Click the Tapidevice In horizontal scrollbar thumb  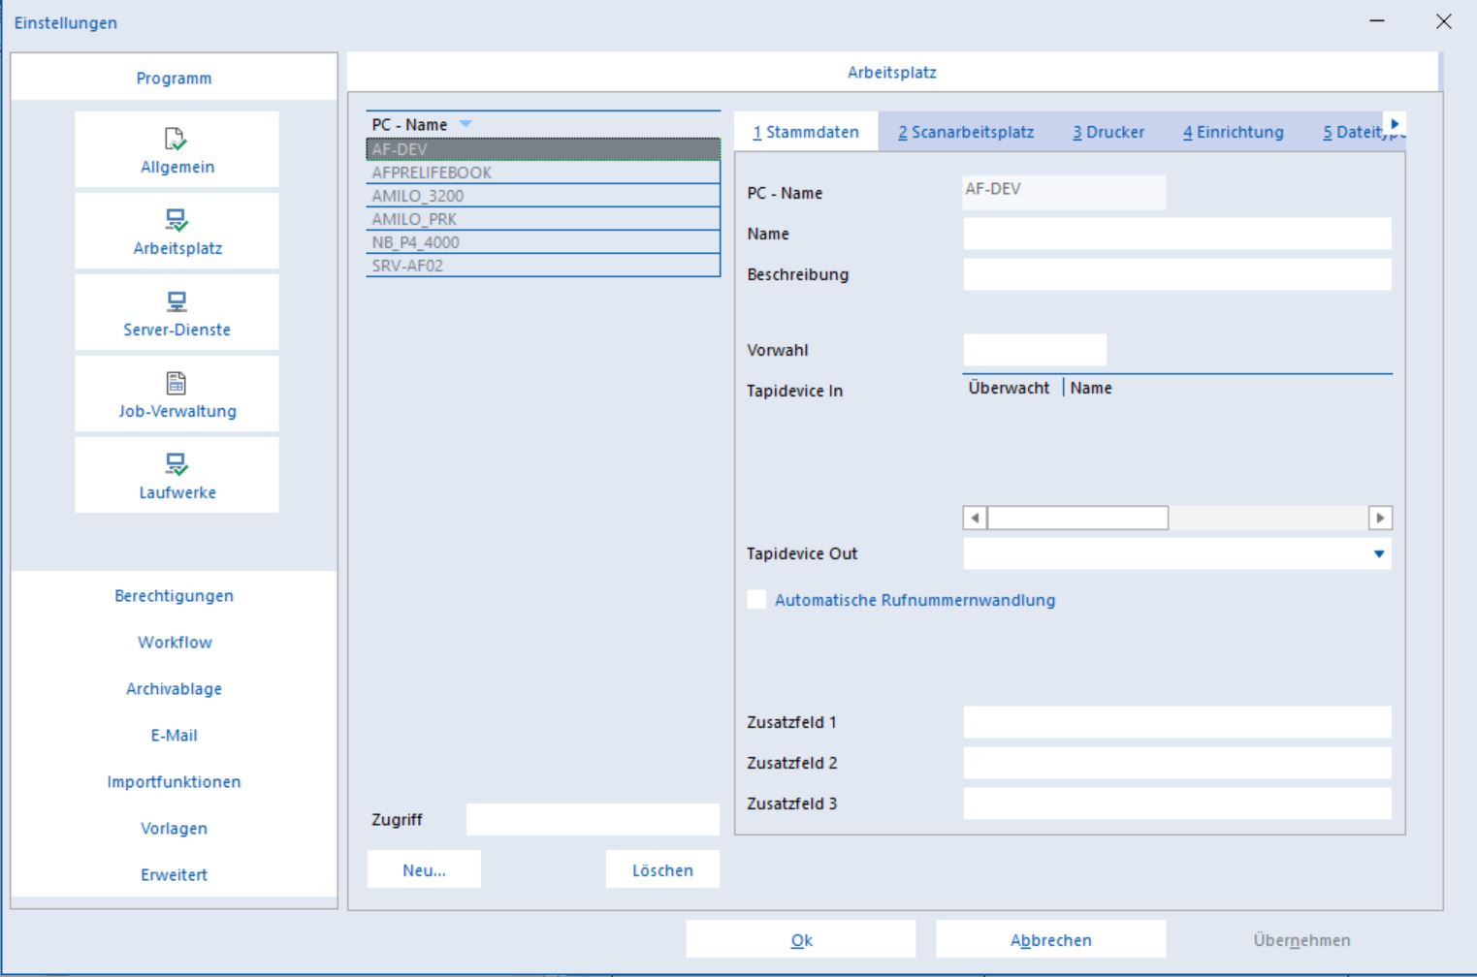[1077, 518]
